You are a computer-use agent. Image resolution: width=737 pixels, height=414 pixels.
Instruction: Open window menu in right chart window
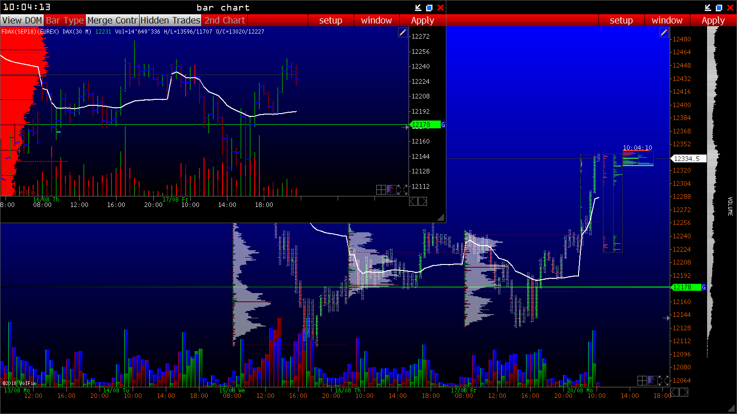(x=667, y=20)
